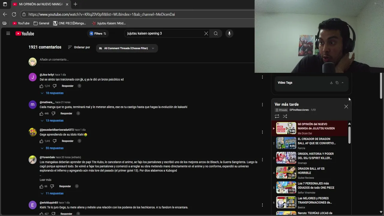Open options menu for @Jica-lw5yt comment
The image size is (384, 216).
[262, 77]
